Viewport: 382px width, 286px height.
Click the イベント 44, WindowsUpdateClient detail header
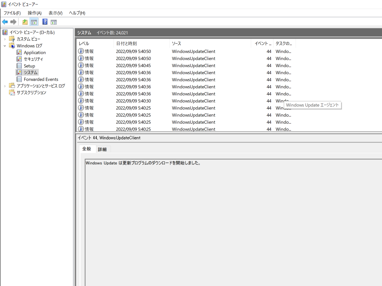[x=109, y=138]
